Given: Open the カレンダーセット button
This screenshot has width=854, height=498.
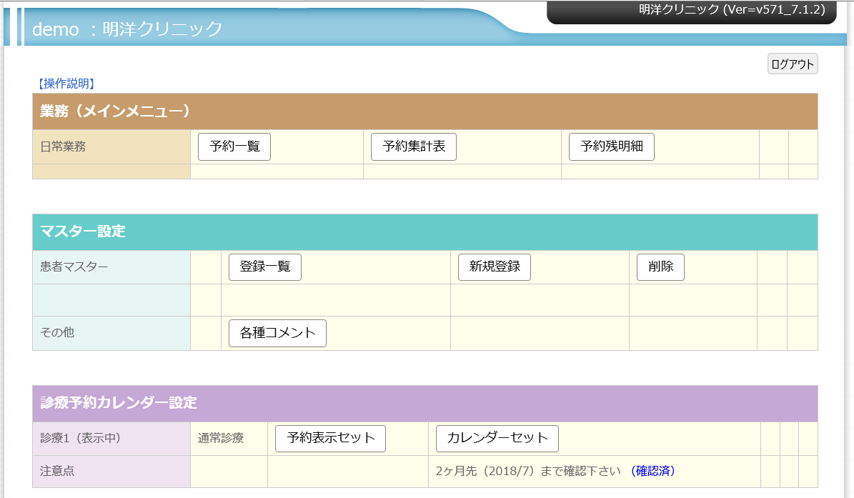Looking at the screenshot, I should [497, 439].
